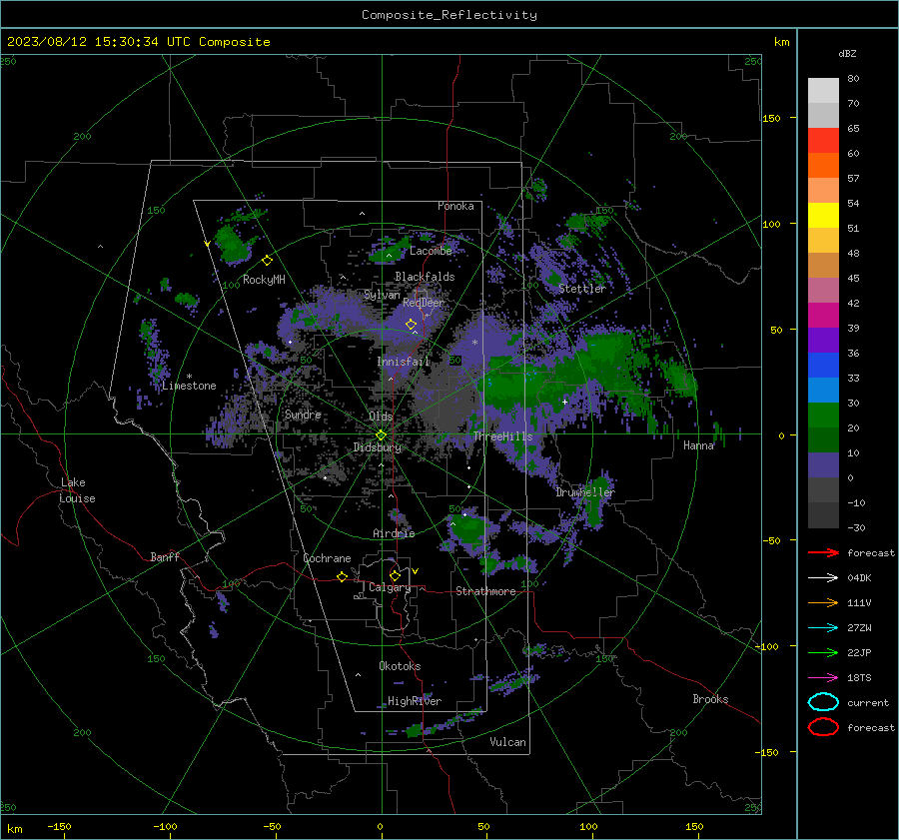This screenshot has height=840, width=899.
Task: Click the cyan current ellipse legend icon
Action: point(823,702)
